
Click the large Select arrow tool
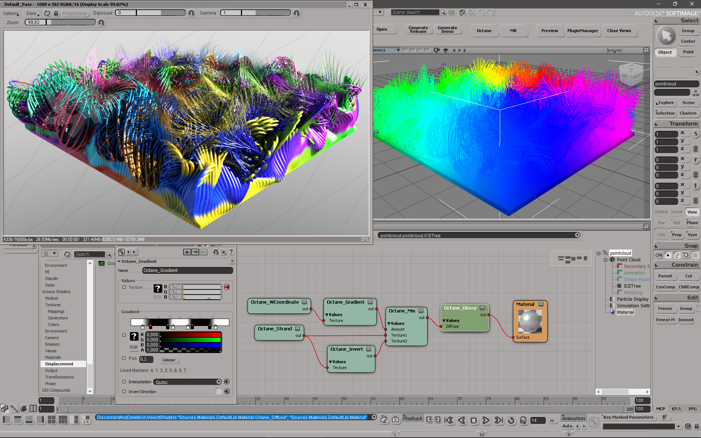coord(666,36)
